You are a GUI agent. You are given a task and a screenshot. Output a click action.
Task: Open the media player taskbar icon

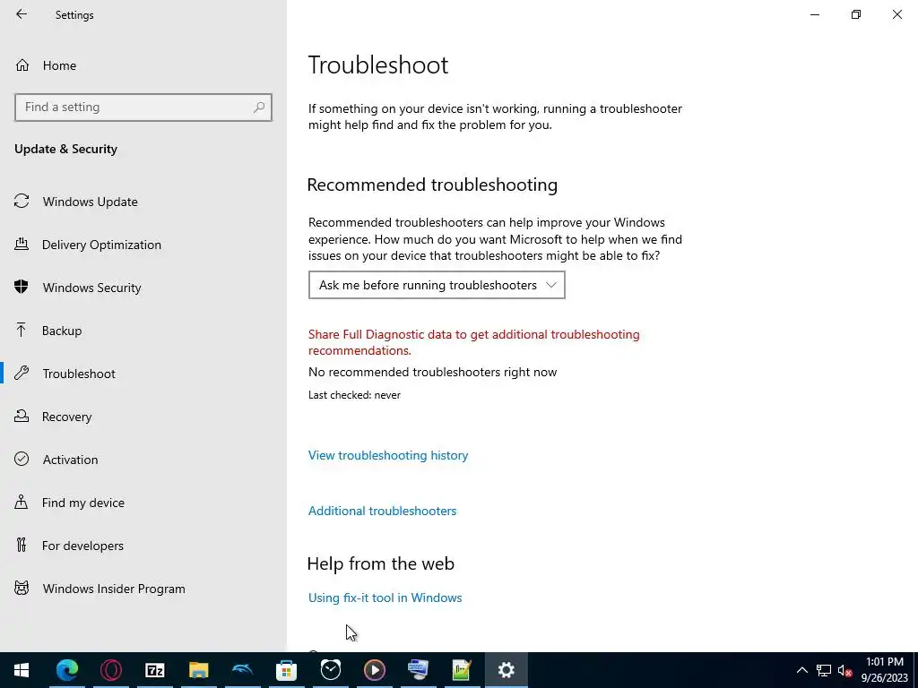click(374, 670)
